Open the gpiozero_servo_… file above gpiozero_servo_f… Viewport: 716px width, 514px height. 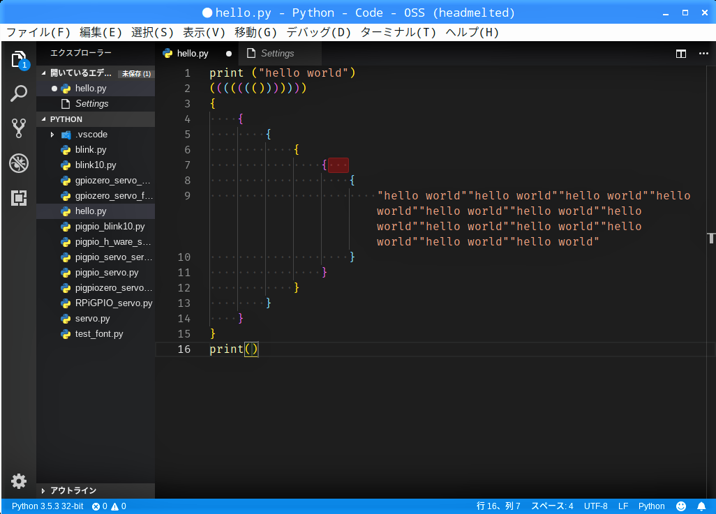click(96, 181)
